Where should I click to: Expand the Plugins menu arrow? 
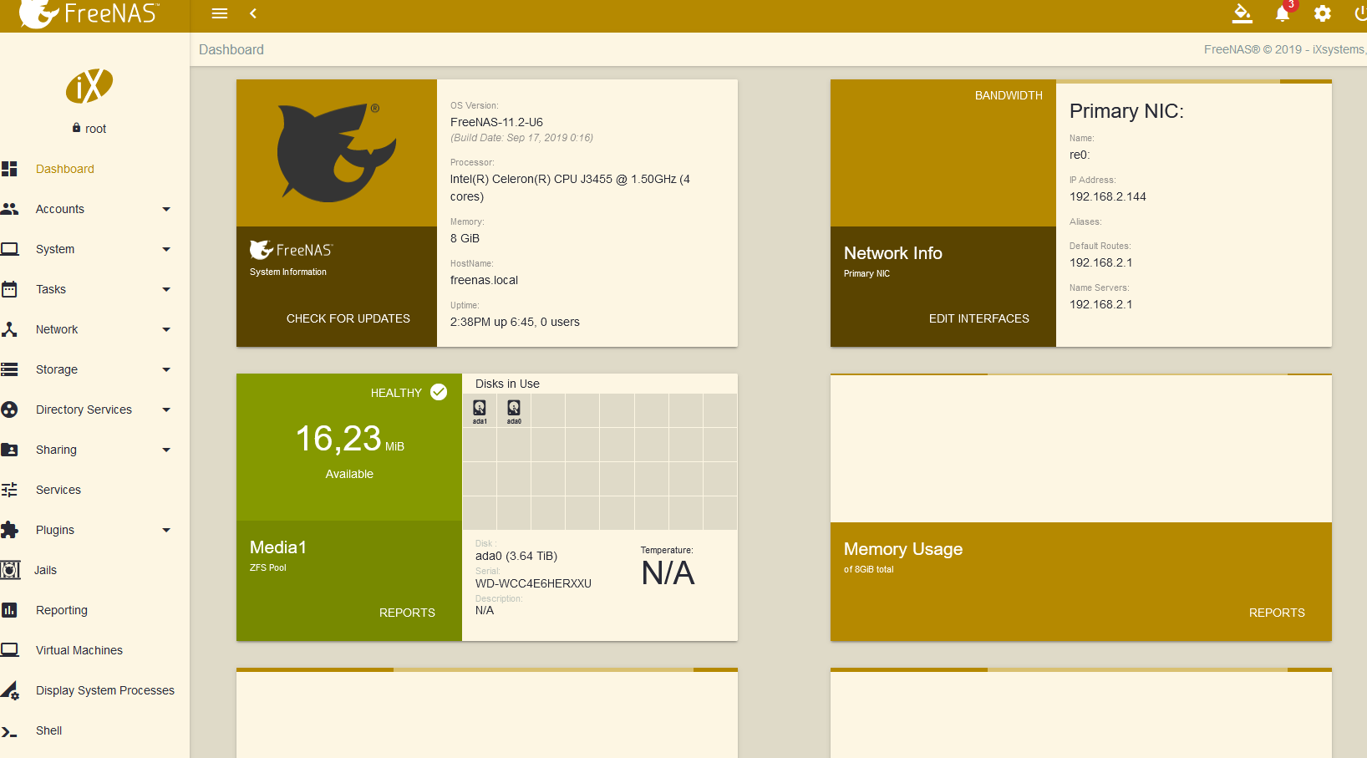coord(166,530)
